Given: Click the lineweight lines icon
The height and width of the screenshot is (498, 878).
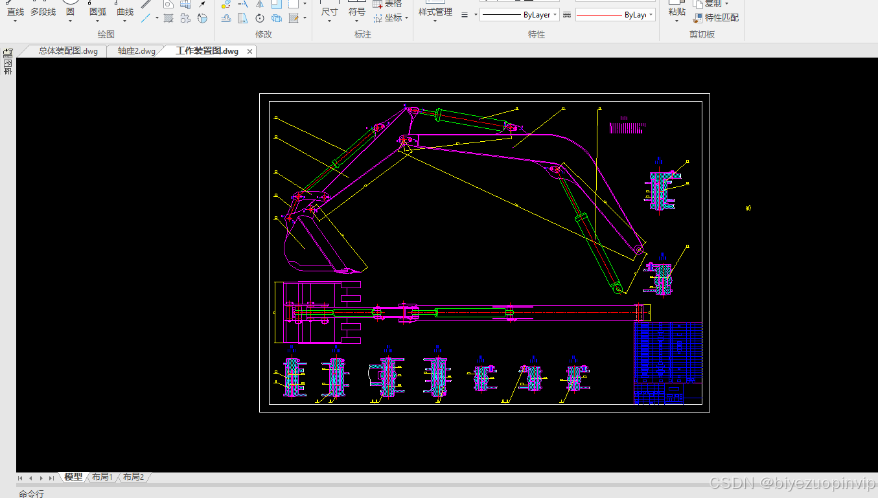Looking at the screenshot, I should click(x=465, y=15).
